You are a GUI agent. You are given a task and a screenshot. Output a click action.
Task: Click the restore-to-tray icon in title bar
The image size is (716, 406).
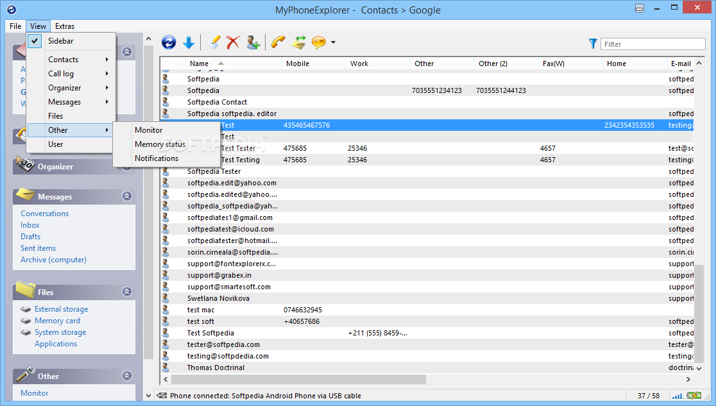click(640, 8)
